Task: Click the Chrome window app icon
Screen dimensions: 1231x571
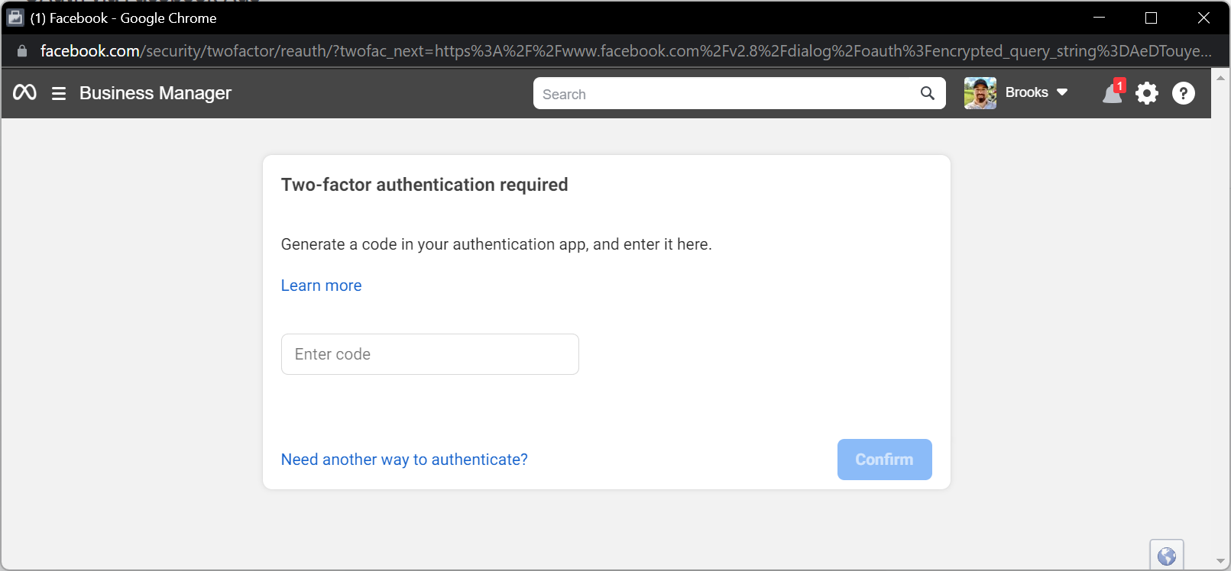Action: (x=15, y=18)
